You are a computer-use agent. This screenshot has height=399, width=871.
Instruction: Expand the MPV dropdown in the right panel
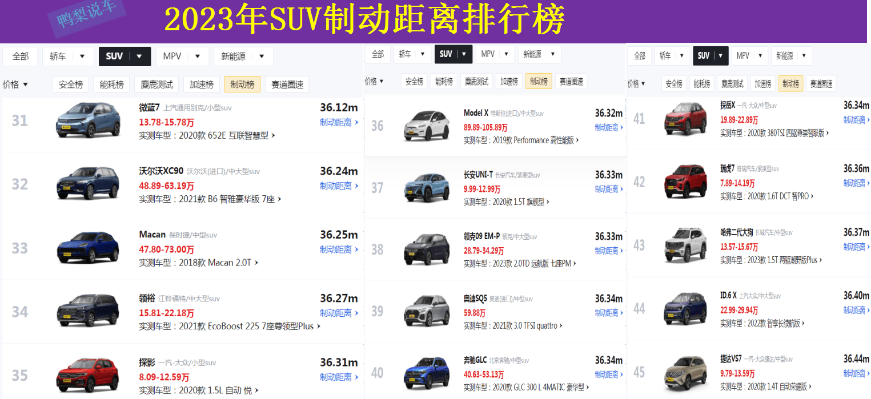(750, 55)
